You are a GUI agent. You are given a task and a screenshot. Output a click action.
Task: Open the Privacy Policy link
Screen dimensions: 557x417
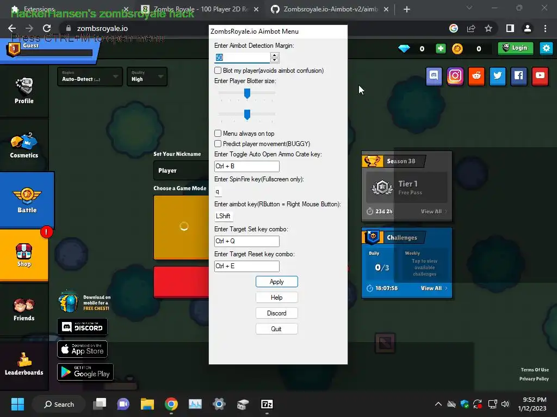[x=534, y=378]
